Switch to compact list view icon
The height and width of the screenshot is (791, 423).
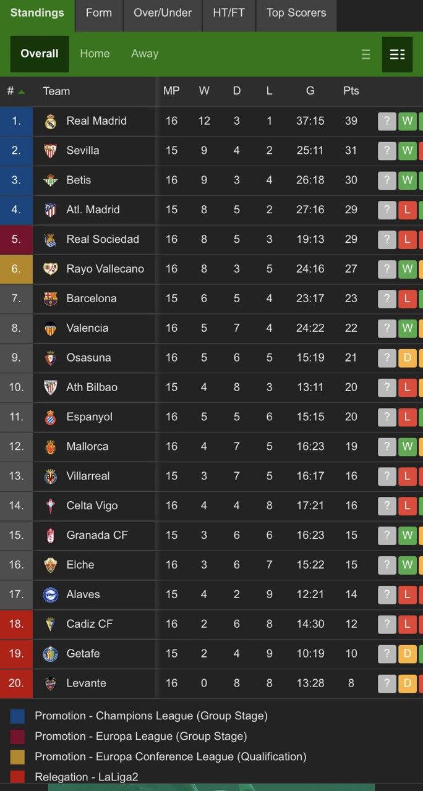pos(365,54)
